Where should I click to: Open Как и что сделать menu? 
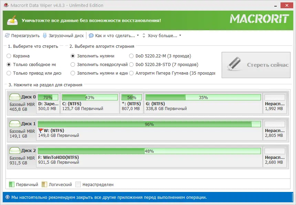pos(114,36)
